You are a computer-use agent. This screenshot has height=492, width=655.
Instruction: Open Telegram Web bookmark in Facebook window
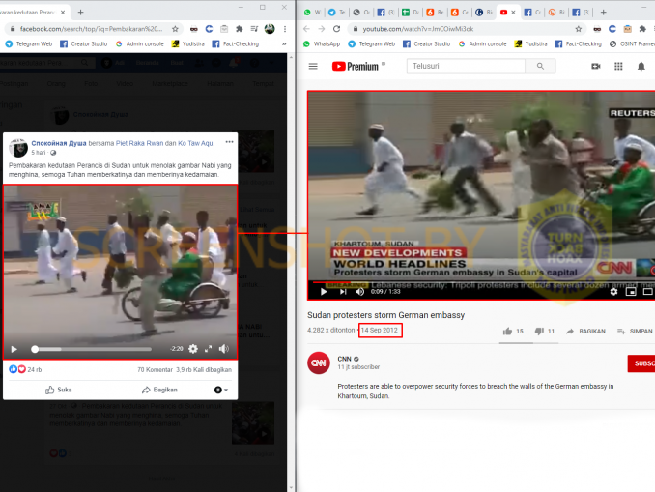pyautogui.click(x=29, y=43)
